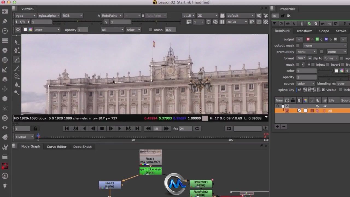The image size is (350, 197).
Task: Toggle the green output channel checkbox
Action: [317, 39]
